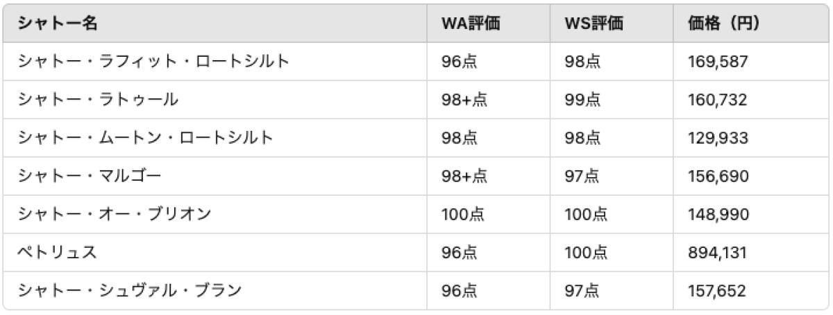833x315 pixels.
Task: Click the シャトー・マルゴー name cell
Action: [90, 176]
